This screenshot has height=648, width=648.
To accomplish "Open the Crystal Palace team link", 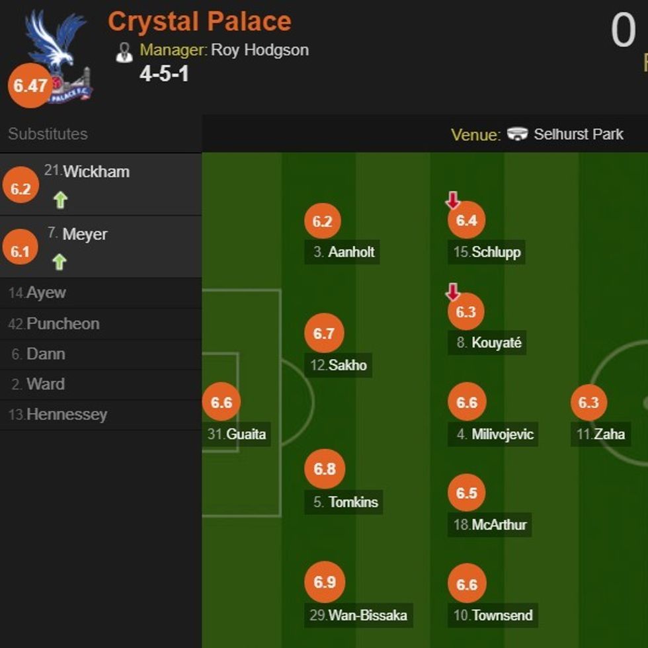I will (x=199, y=22).
